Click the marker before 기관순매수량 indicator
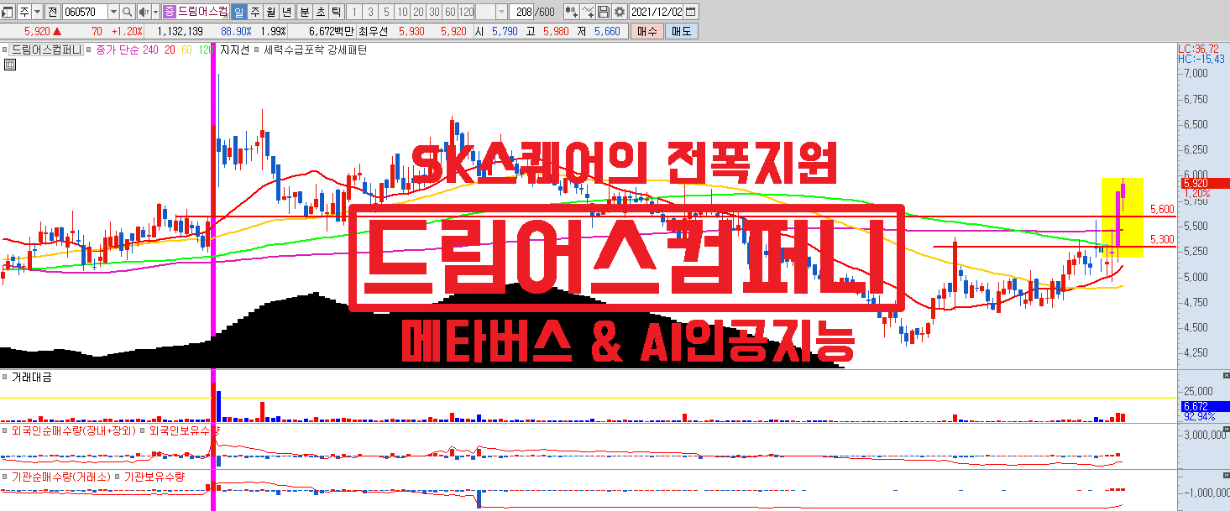This screenshot has width=1230, height=511. [4, 477]
